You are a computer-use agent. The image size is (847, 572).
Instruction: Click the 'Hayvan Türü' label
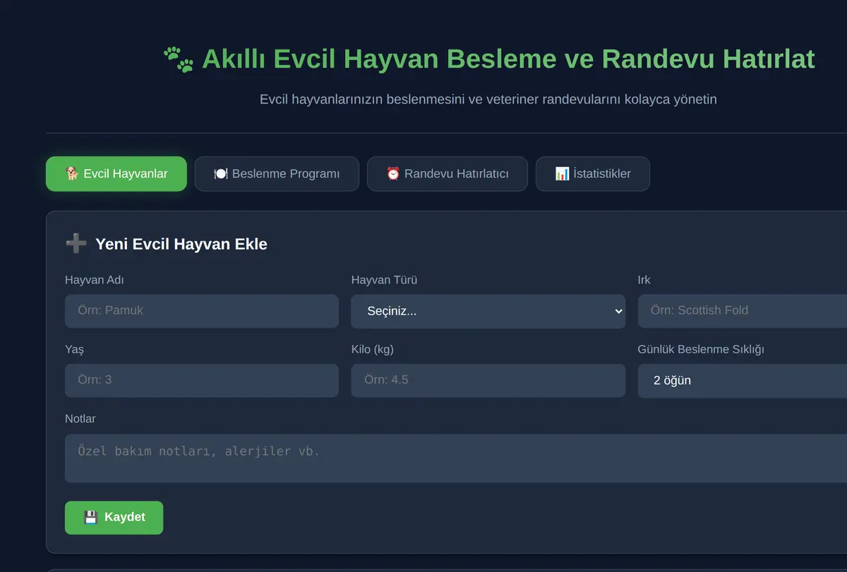385,280
